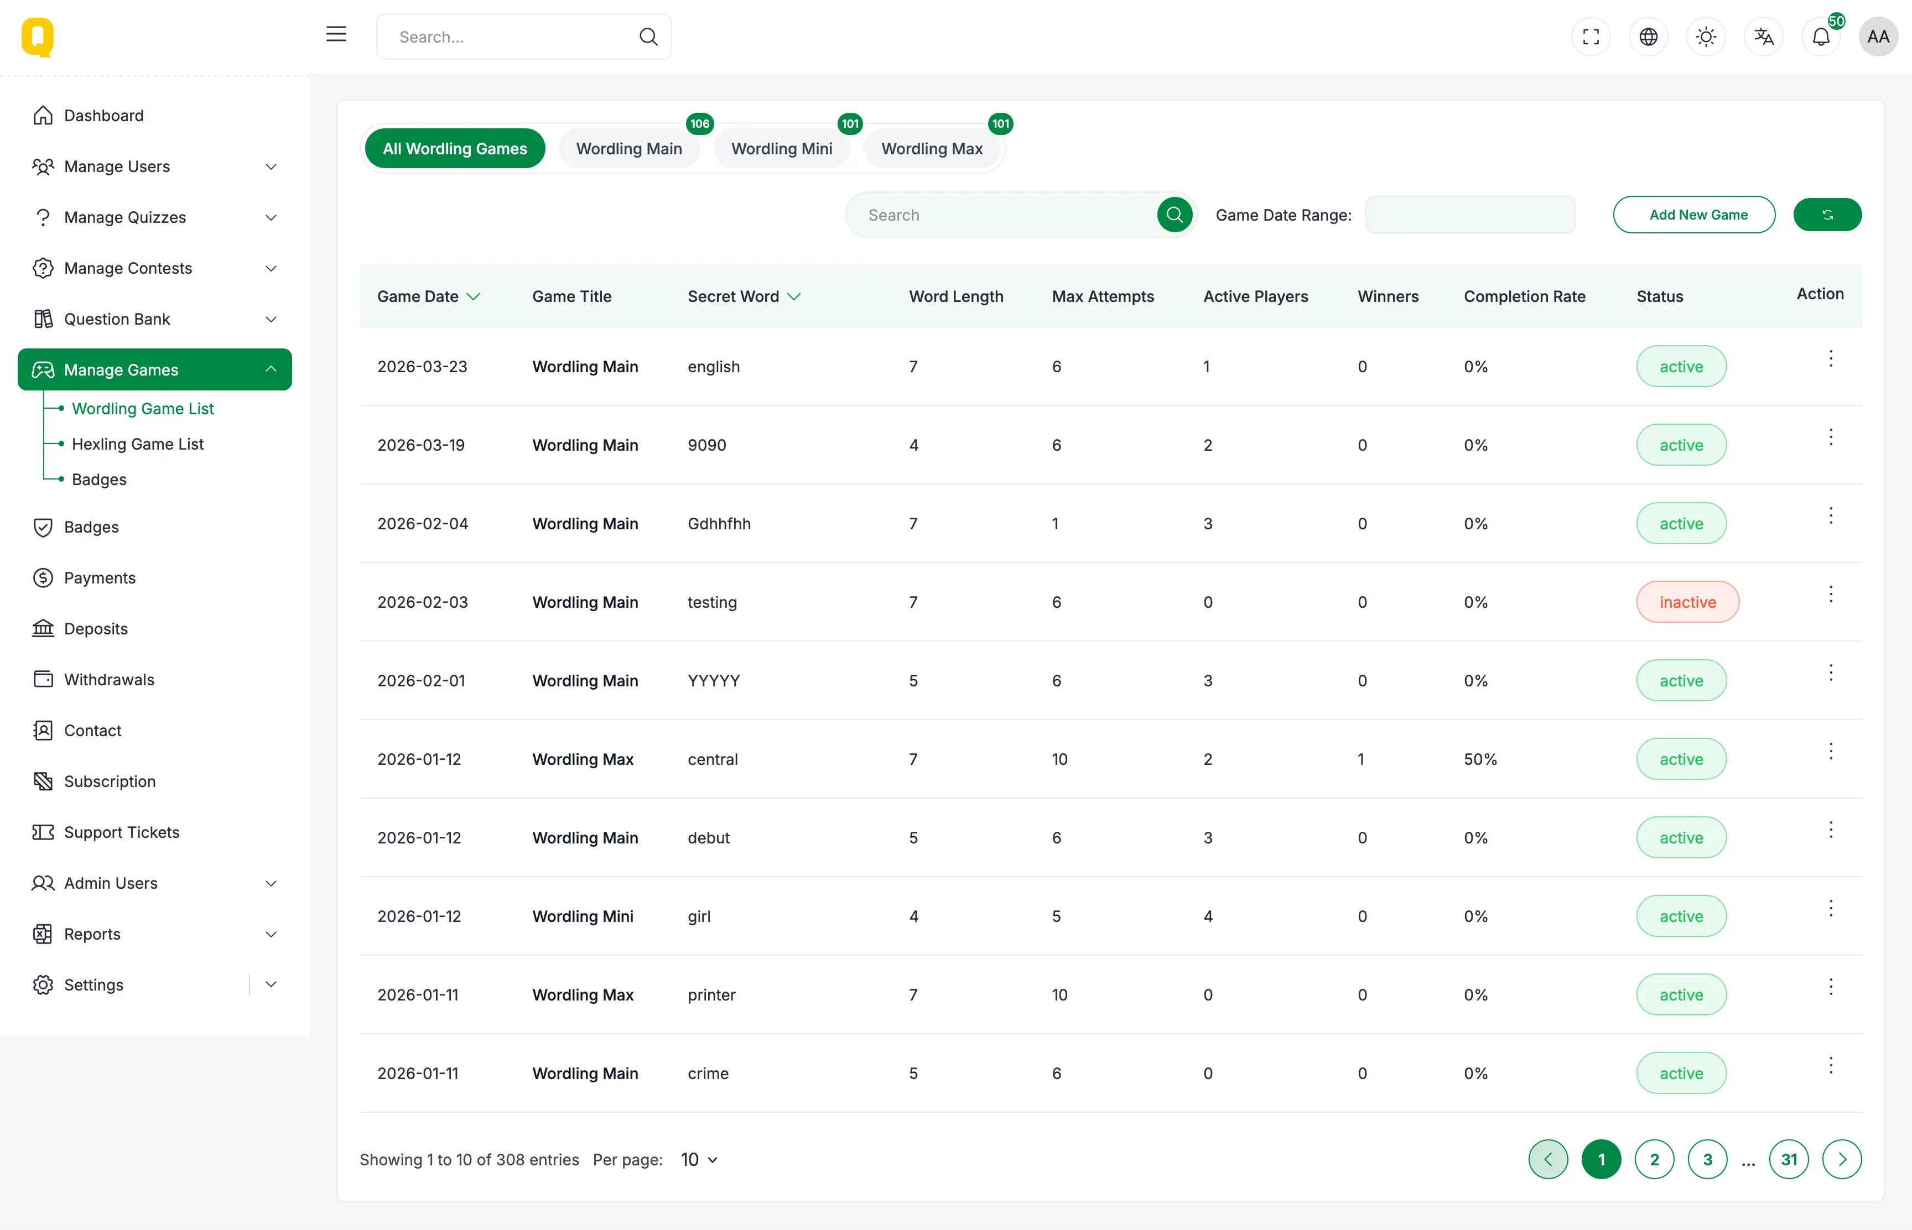Go to pagination page 31
This screenshot has width=1912, height=1230.
pyautogui.click(x=1788, y=1159)
